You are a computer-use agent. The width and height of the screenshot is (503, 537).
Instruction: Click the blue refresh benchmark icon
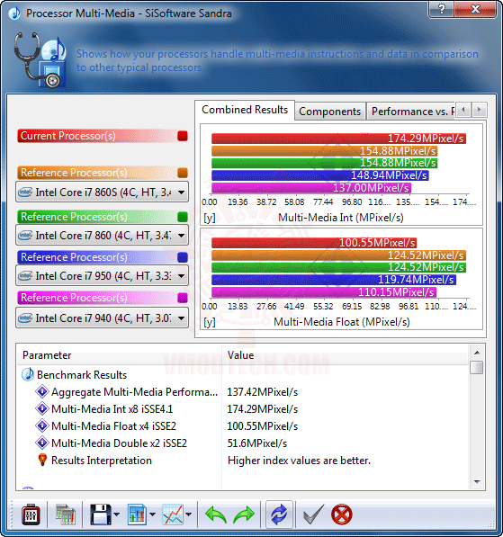pos(279,515)
